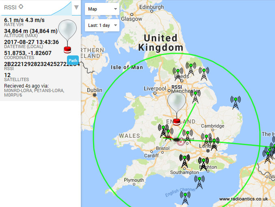Click the receiver tower north of Oxford
Screen dimensions: 275x207
pyautogui.click(x=188, y=136)
